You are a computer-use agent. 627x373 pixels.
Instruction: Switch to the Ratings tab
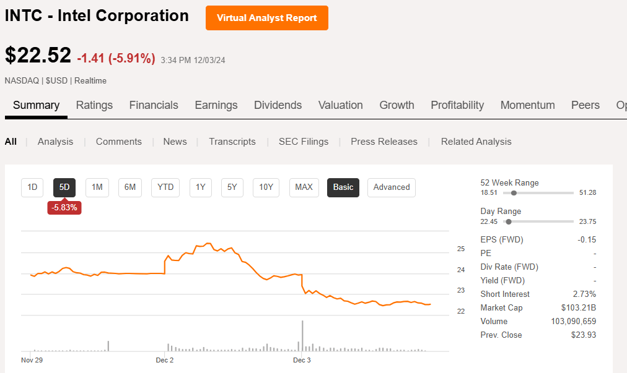[x=94, y=105]
